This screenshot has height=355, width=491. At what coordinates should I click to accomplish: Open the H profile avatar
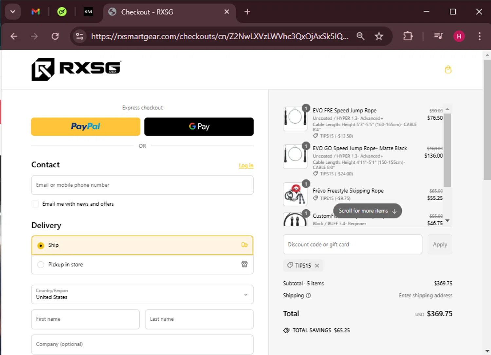(459, 36)
